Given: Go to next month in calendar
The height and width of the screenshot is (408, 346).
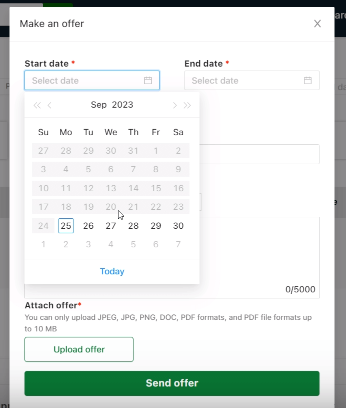Looking at the screenshot, I should (174, 105).
